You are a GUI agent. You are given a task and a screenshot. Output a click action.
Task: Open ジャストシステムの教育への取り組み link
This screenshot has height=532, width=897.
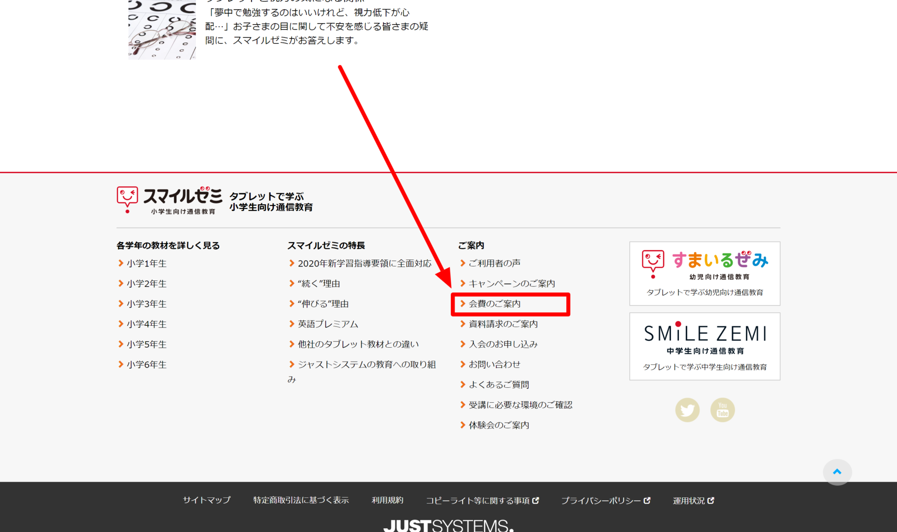[362, 371]
